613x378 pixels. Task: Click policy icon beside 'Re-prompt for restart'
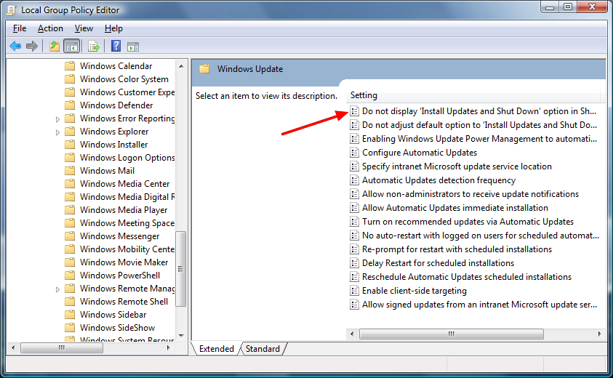tap(354, 249)
